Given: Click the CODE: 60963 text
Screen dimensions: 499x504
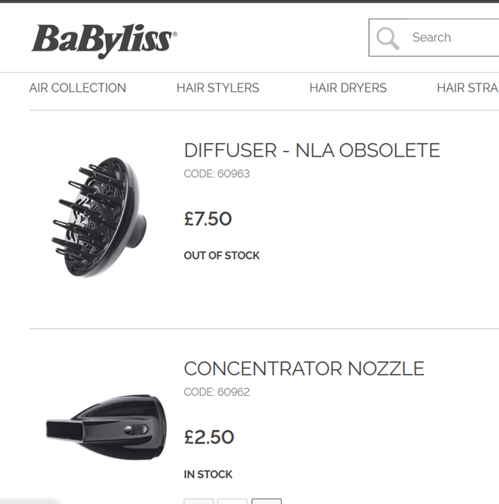Looking at the screenshot, I should (216, 174).
